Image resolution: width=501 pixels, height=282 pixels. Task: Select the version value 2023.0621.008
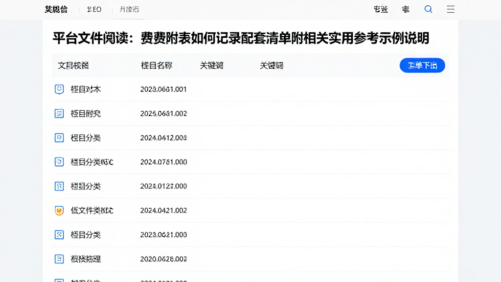pos(163,235)
